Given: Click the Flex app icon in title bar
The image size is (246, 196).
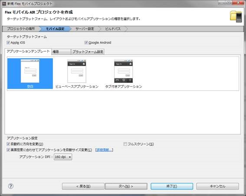Looking at the screenshot, I should [x=4, y=3].
